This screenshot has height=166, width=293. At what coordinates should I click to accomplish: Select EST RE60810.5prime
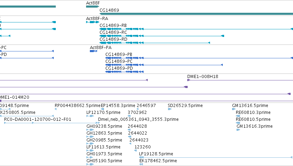253,119
